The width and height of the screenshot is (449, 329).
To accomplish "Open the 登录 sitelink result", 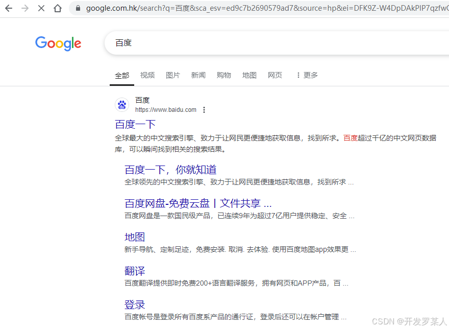I will (x=135, y=304).
